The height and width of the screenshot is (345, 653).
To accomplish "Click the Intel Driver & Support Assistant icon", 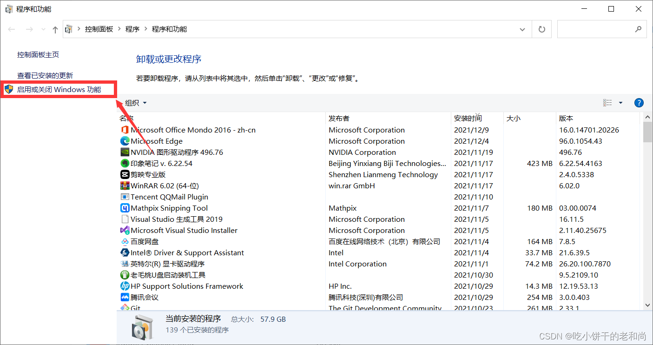I will [x=125, y=252].
